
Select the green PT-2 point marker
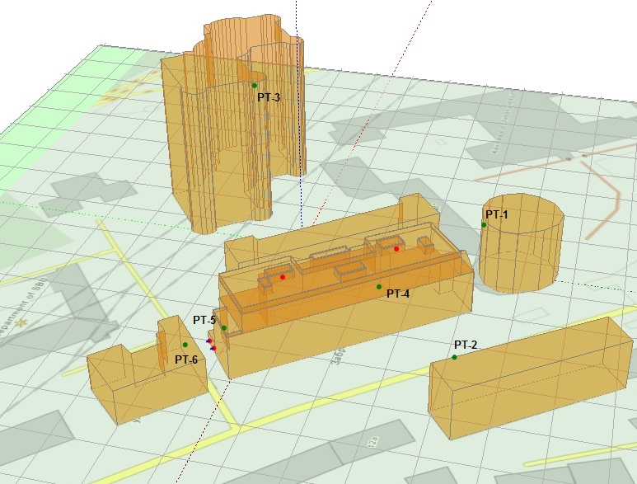pos(454,357)
